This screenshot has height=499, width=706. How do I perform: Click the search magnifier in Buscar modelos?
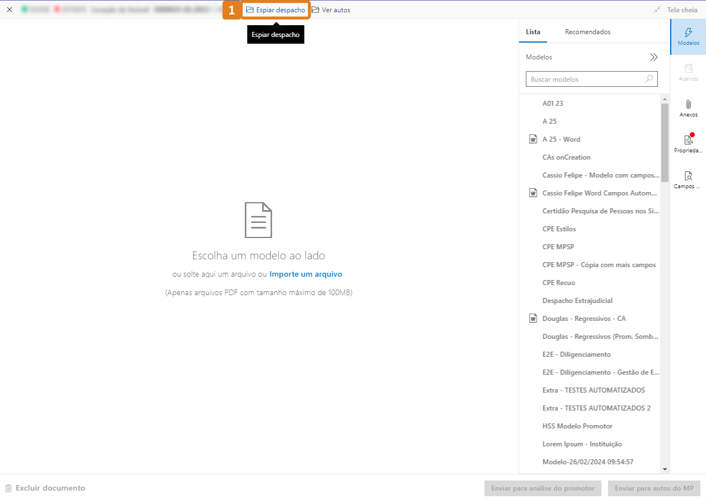pyautogui.click(x=649, y=79)
